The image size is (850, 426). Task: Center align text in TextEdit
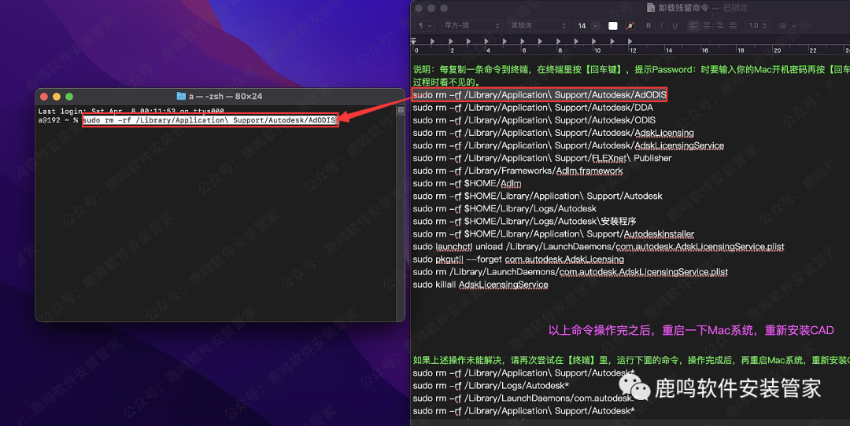pyautogui.click(x=706, y=26)
